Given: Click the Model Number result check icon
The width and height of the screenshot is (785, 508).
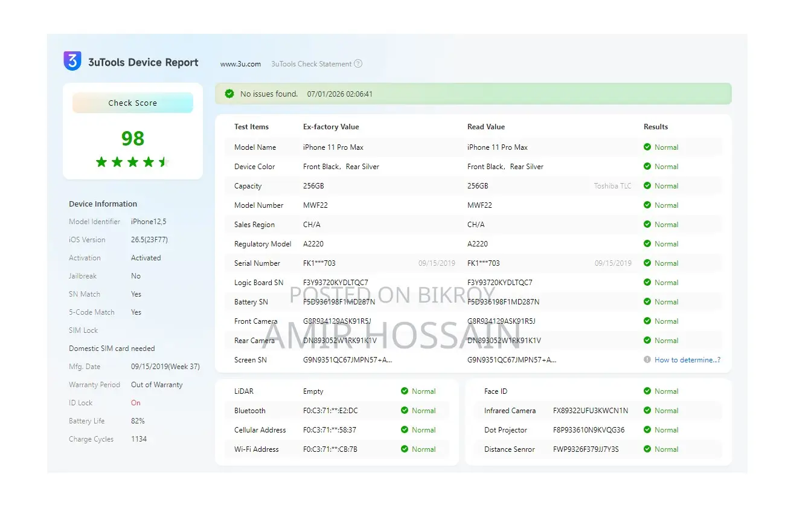Looking at the screenshot, I should click(647, 205).
